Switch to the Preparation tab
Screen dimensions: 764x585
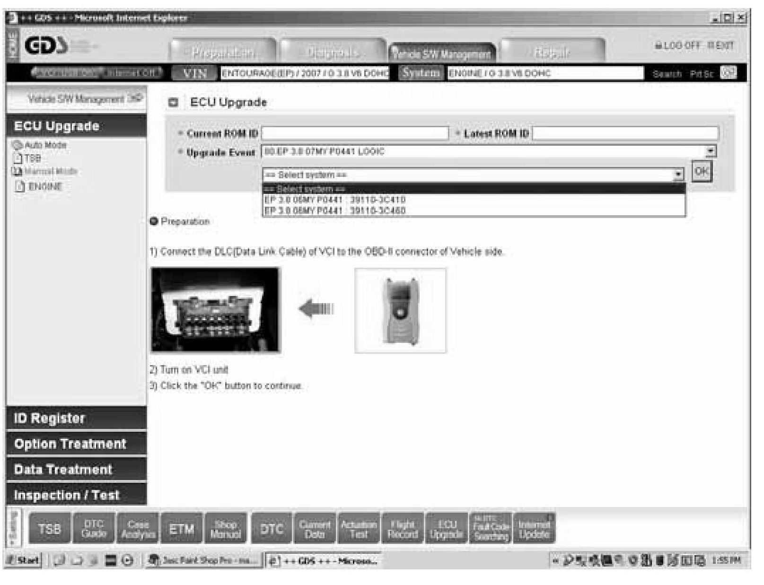click(x=223, y=52)
